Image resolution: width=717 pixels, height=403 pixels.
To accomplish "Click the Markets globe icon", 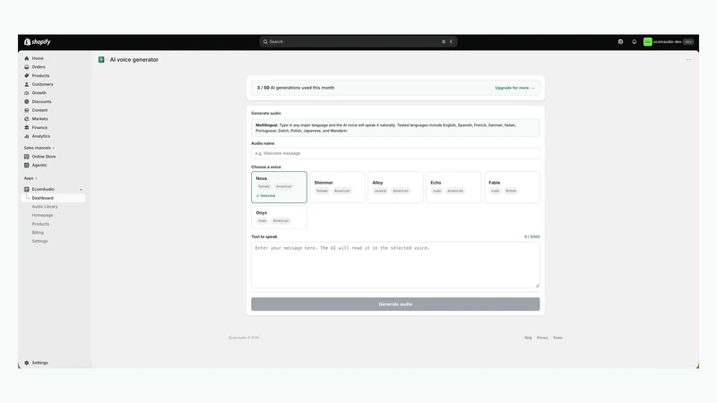I will click(27, 119).
